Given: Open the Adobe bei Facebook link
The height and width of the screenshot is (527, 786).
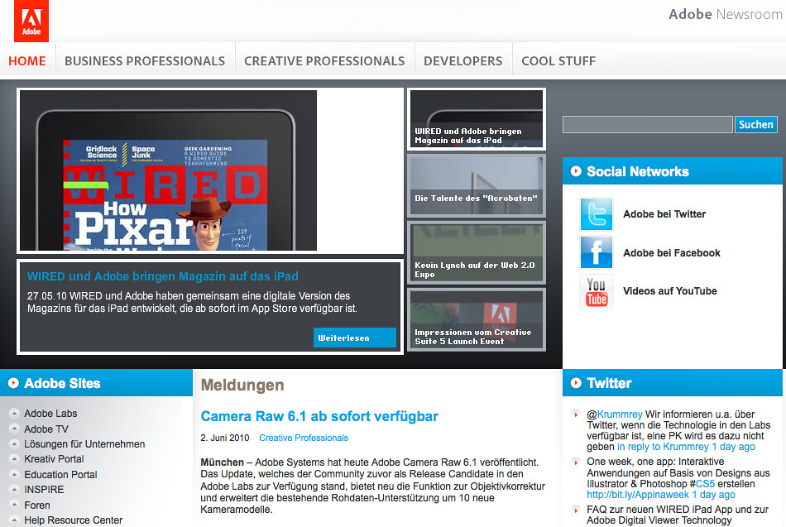Looking at the screenshot, I should 672,252.
